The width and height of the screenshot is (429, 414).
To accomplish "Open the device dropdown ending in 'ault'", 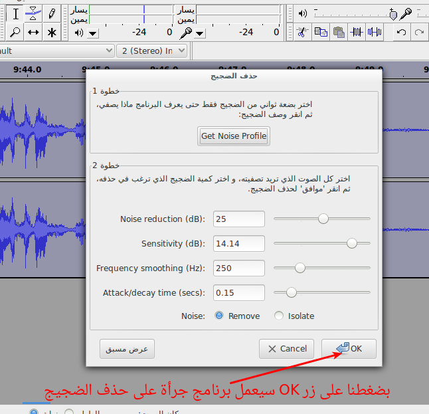I will pos(56,51).
